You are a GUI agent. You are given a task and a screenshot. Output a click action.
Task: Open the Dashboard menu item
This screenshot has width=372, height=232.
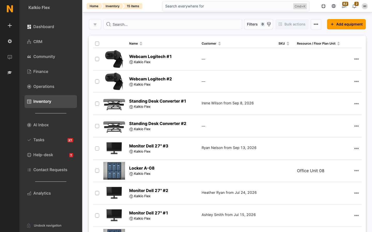click(51, 27)
